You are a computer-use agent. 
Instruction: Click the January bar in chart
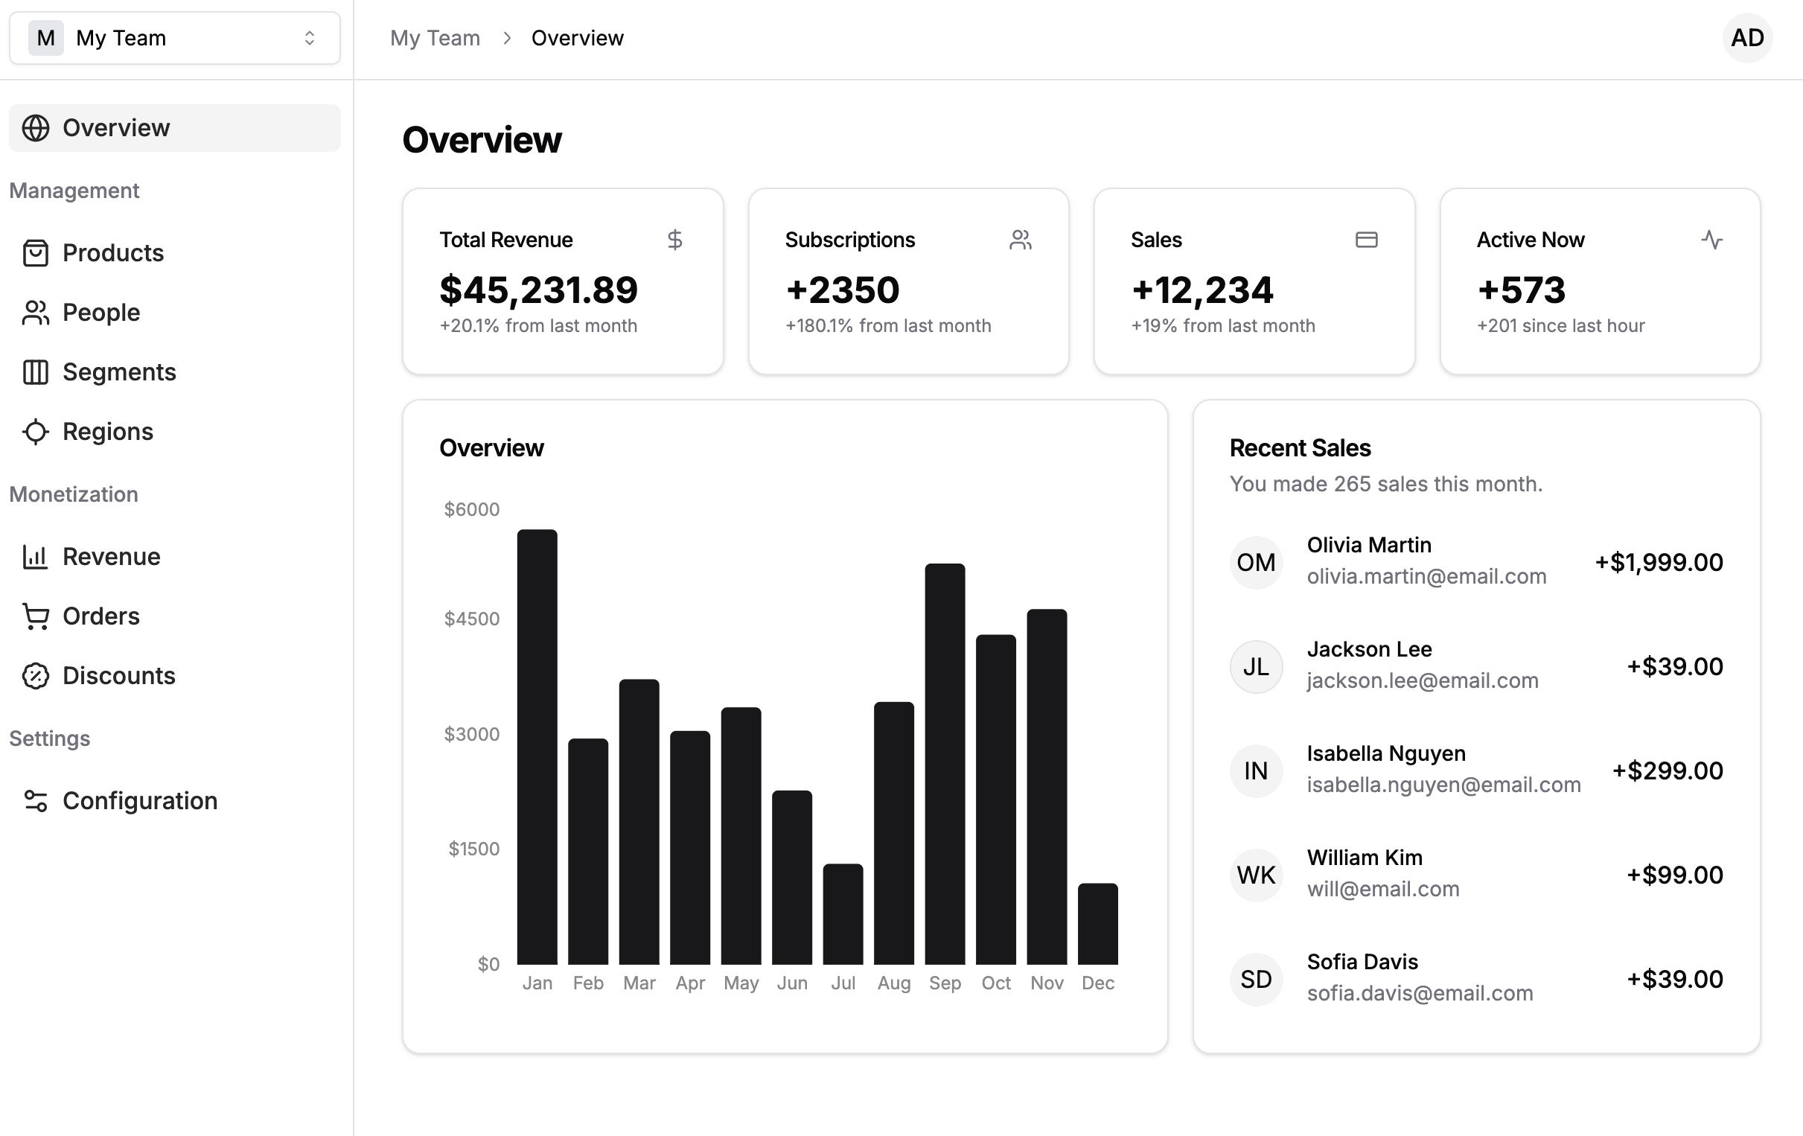pyautogui.click(x=537, y=747)
